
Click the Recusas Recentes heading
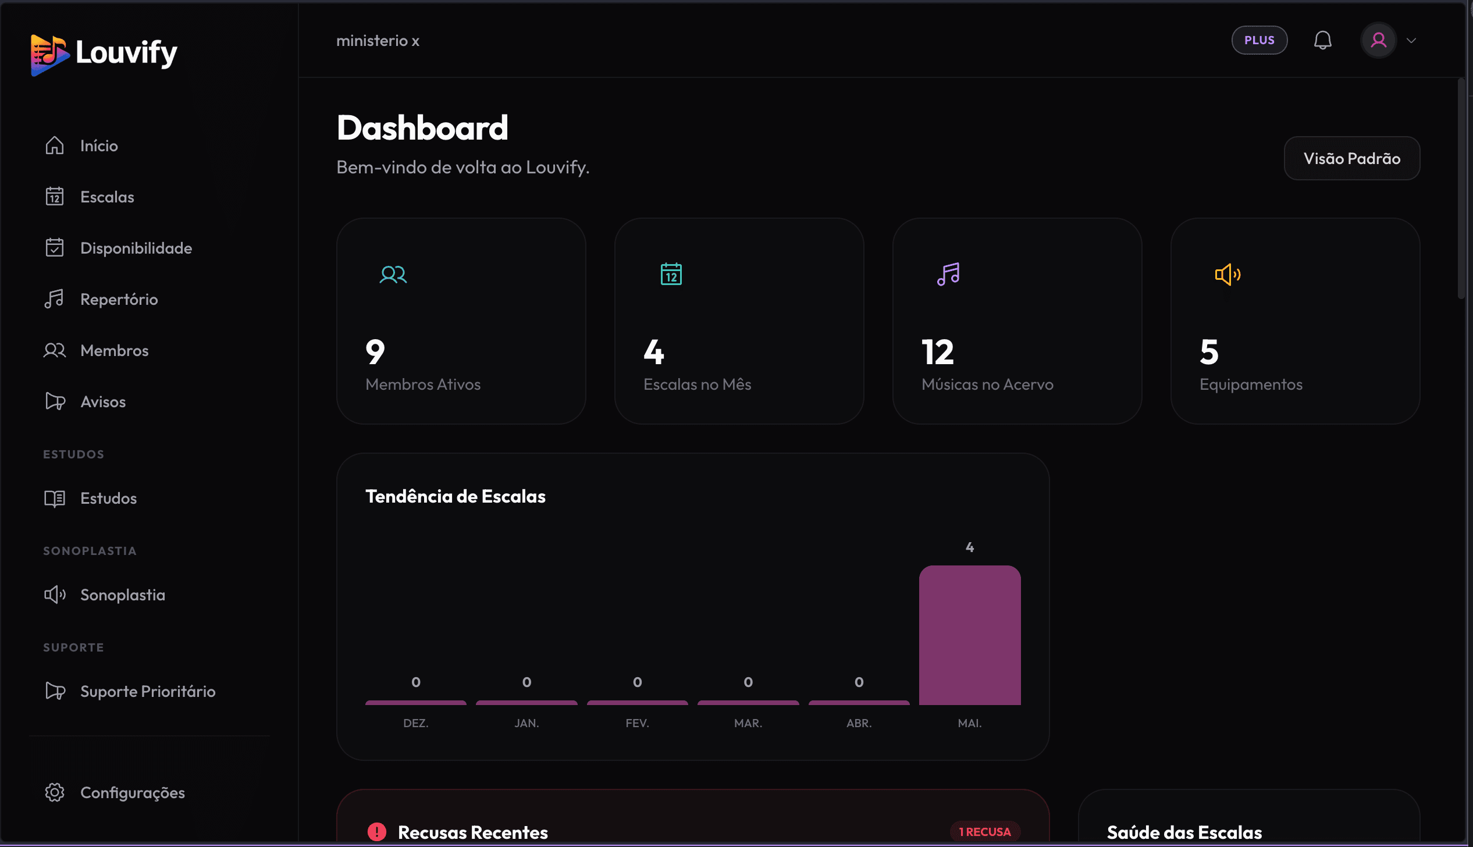(472, 832)
